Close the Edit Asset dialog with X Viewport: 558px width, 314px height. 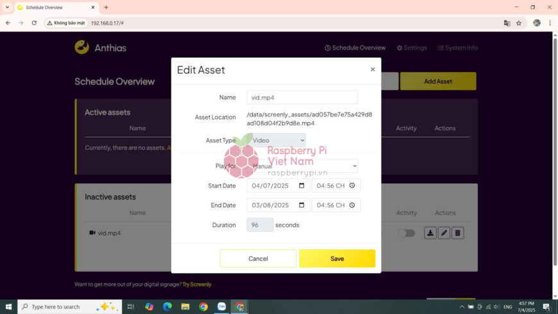pyautogui.click(x=373, y=69)
